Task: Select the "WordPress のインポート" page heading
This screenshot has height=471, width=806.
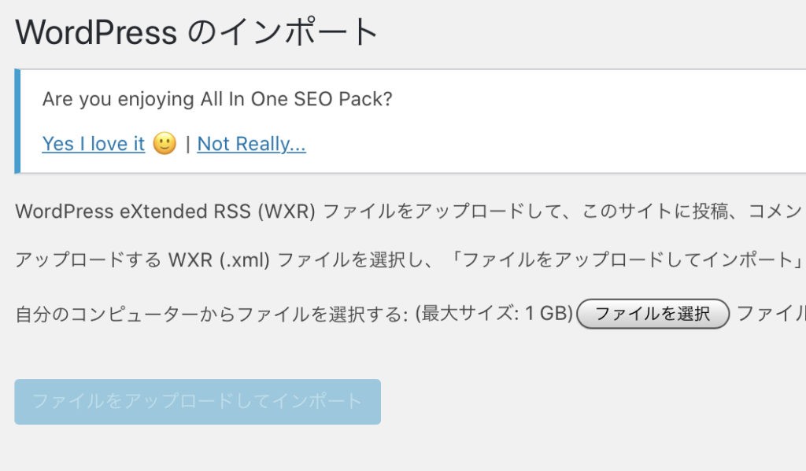Action: 196,31
